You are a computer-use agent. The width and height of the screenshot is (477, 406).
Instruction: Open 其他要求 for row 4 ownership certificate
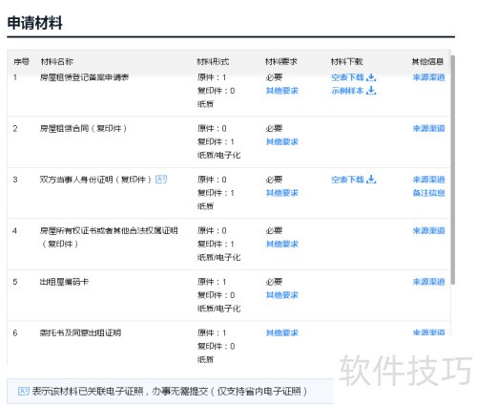pyautogui.click(x=282, y=244)
